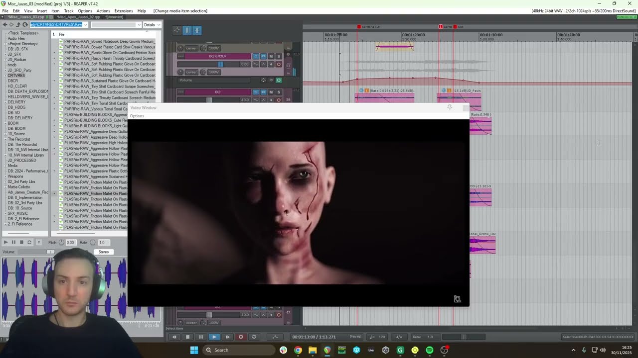The image size is (638, 358).
Task: Open the Media Explorer search history dropdown
Action: tap(139, 25)
